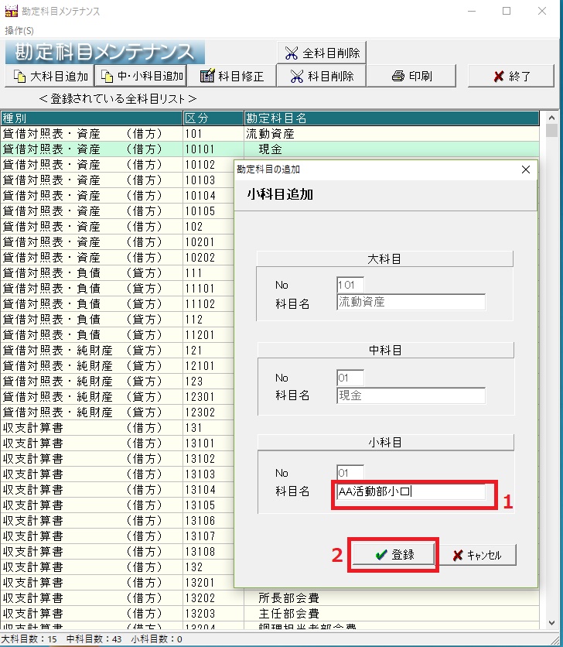This screenshot has height=647, width=563.
Task: Click the 小科目 No field
Action: click(350, 472)
